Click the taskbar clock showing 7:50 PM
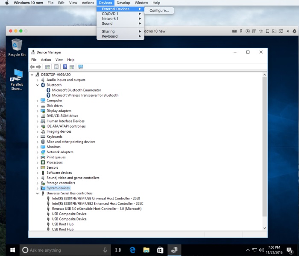The image size is (299, 256). [274, 250]
